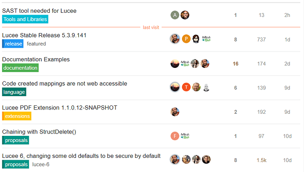Click salmon 'F' avatar on Chaining with StructDelete
Image resolution: width=304 pixels, height=172 pixels.
[x=174, y=136]
